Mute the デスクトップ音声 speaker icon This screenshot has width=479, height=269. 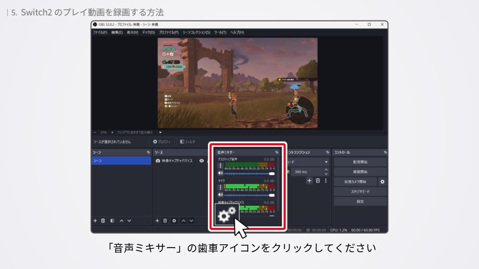tap(220, 173)
